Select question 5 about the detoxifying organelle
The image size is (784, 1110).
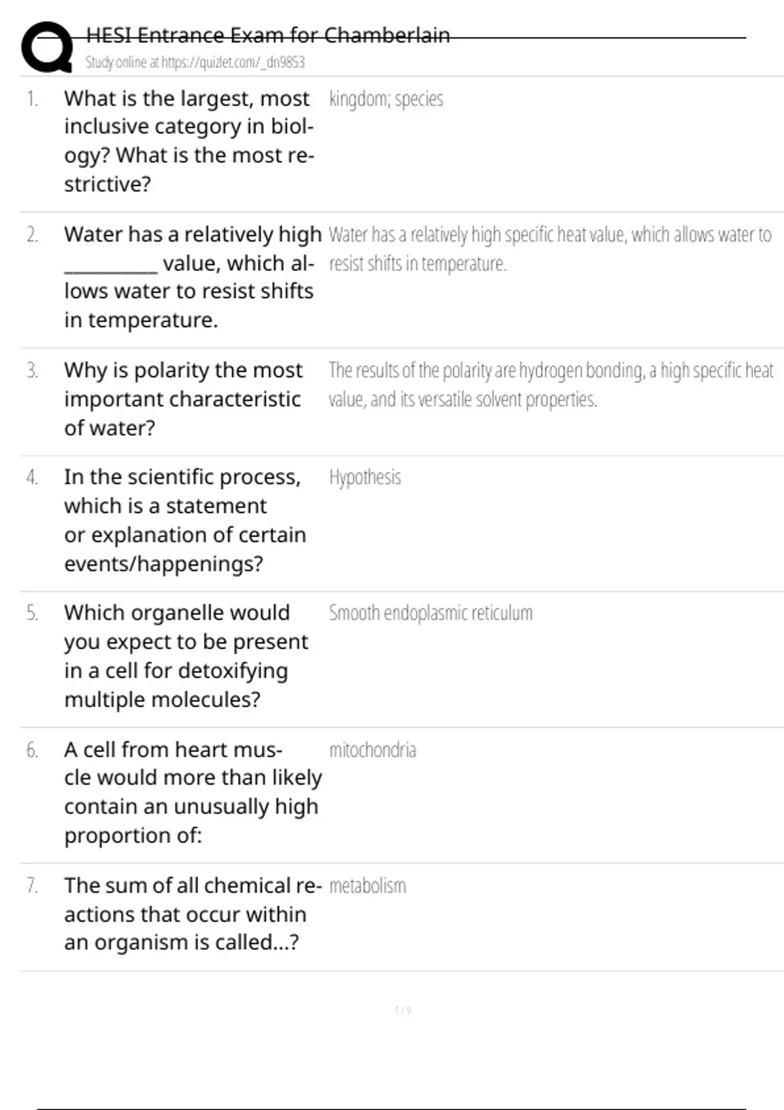click(186, 656)
